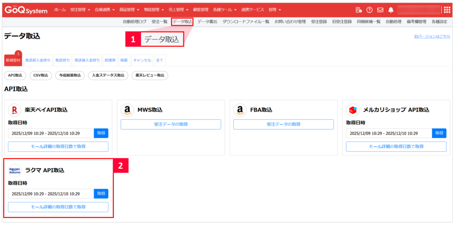This screenshot has height=225, width=455.
Task: Open the notifications bell
Action: tap(391, 10)
